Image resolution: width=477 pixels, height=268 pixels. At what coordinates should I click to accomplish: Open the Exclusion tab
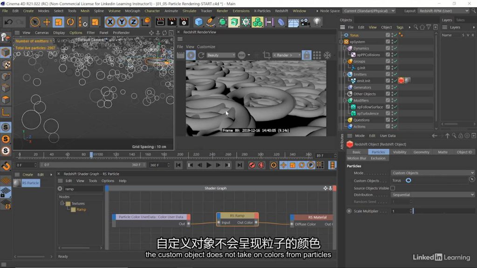tap(378, 158)
